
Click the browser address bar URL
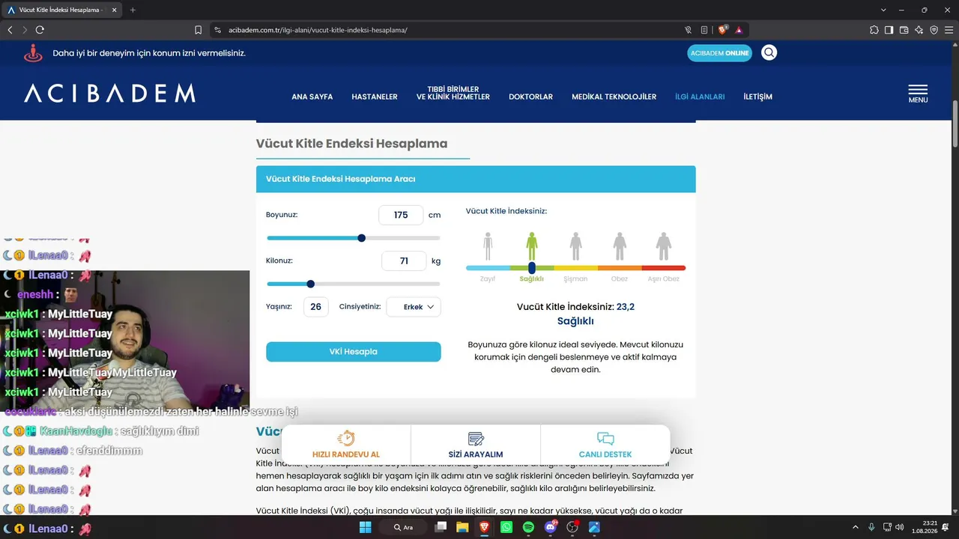pyautogui.click(x=318, y=30)
